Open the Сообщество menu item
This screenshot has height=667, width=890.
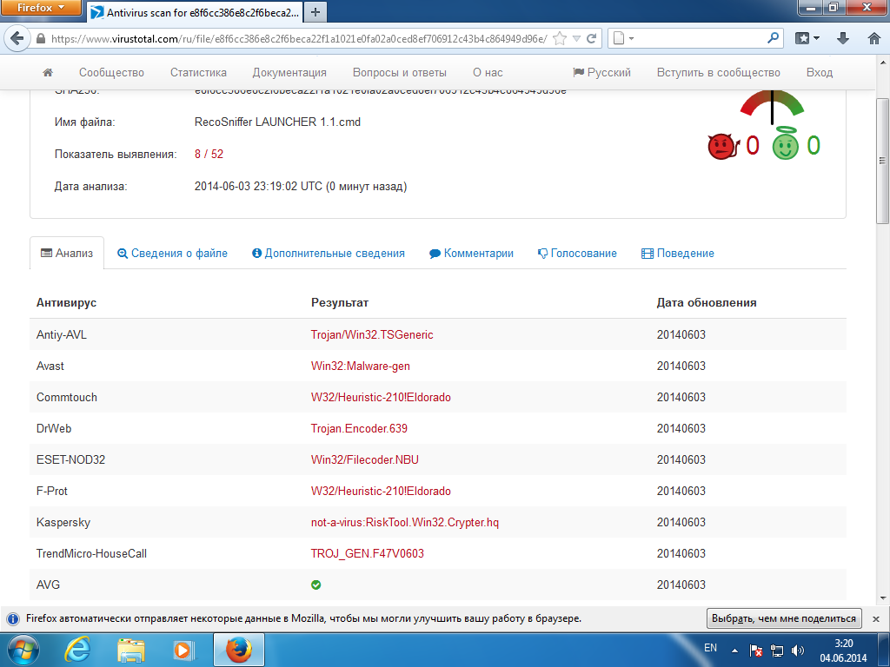coord(111,73)
